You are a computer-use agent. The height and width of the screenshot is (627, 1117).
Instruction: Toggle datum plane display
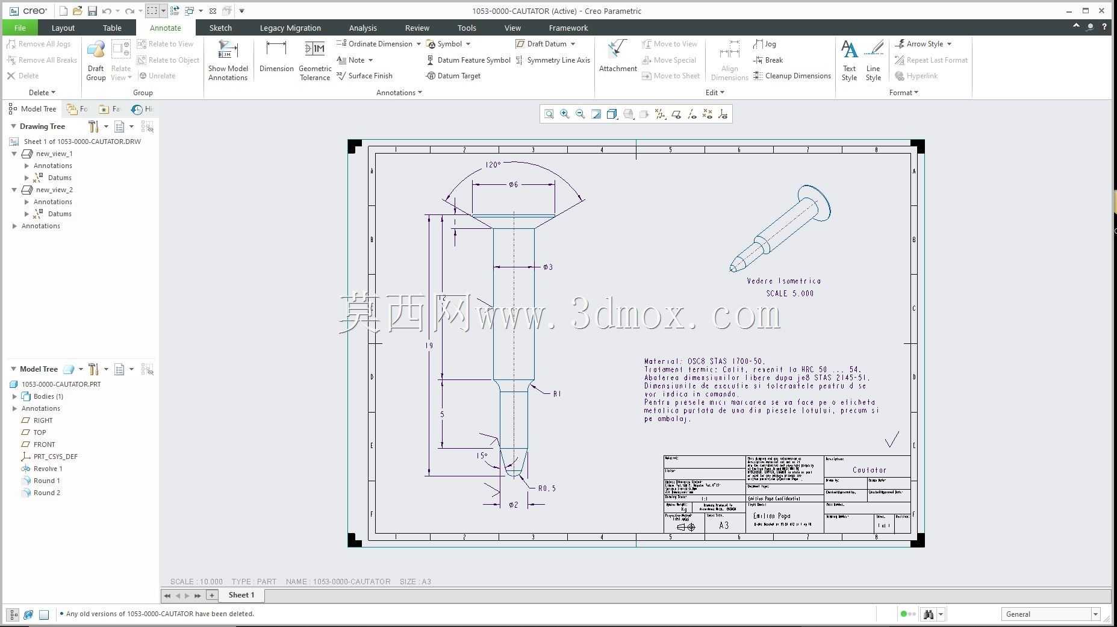tap(676, 114)
